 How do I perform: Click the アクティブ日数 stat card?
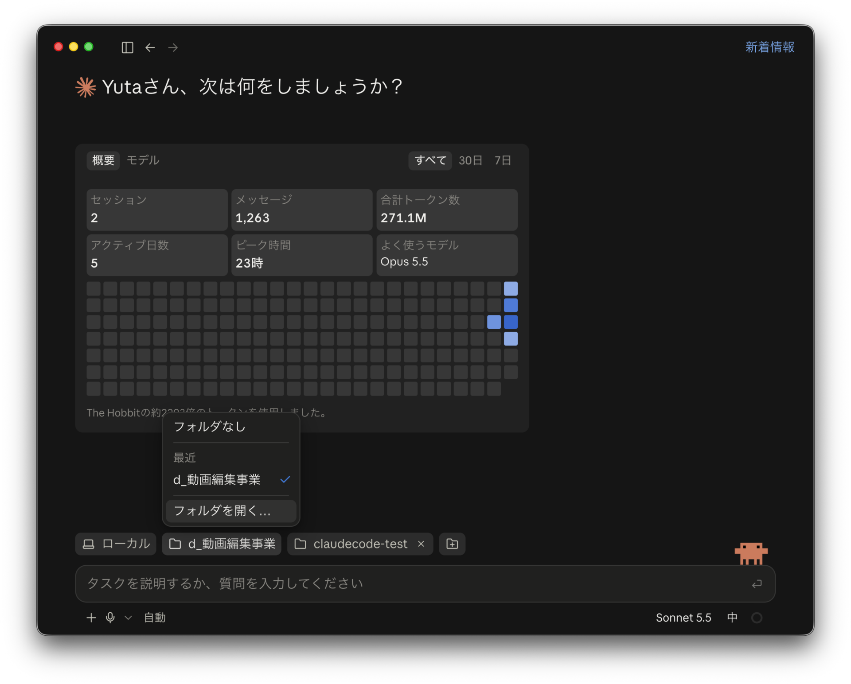(x=157, y=255)
